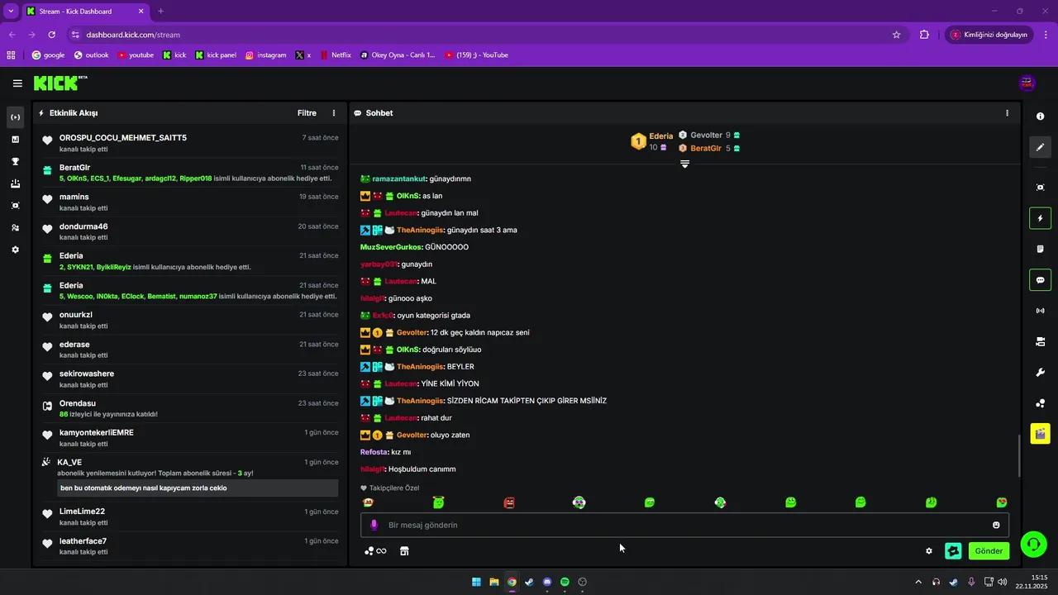
Task: Open chat settings gear near Gönder
Action: 929,551
